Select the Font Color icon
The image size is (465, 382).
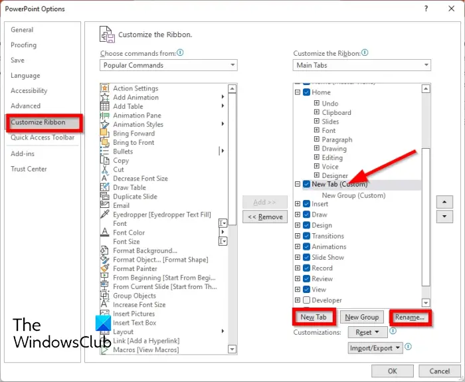pyautogui.click(x=104, y=233)
